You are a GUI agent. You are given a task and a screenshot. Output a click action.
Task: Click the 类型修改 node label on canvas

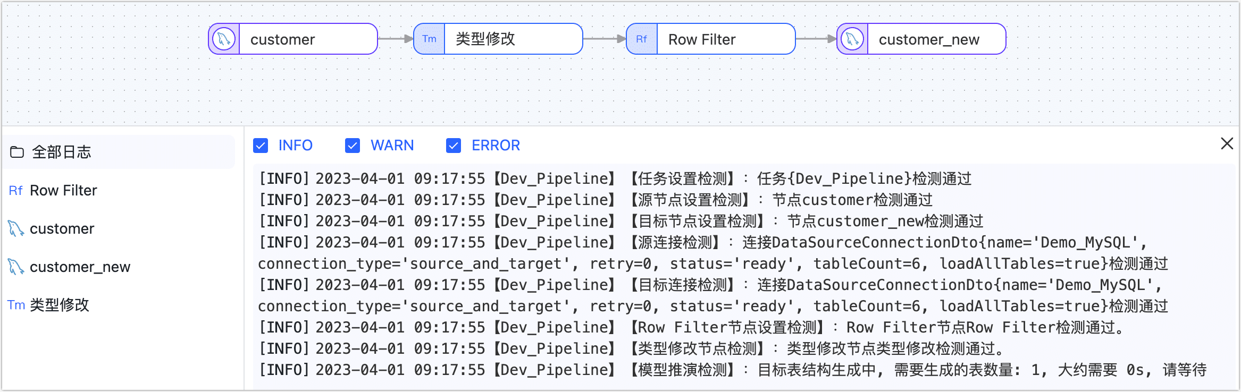point(485,39)
